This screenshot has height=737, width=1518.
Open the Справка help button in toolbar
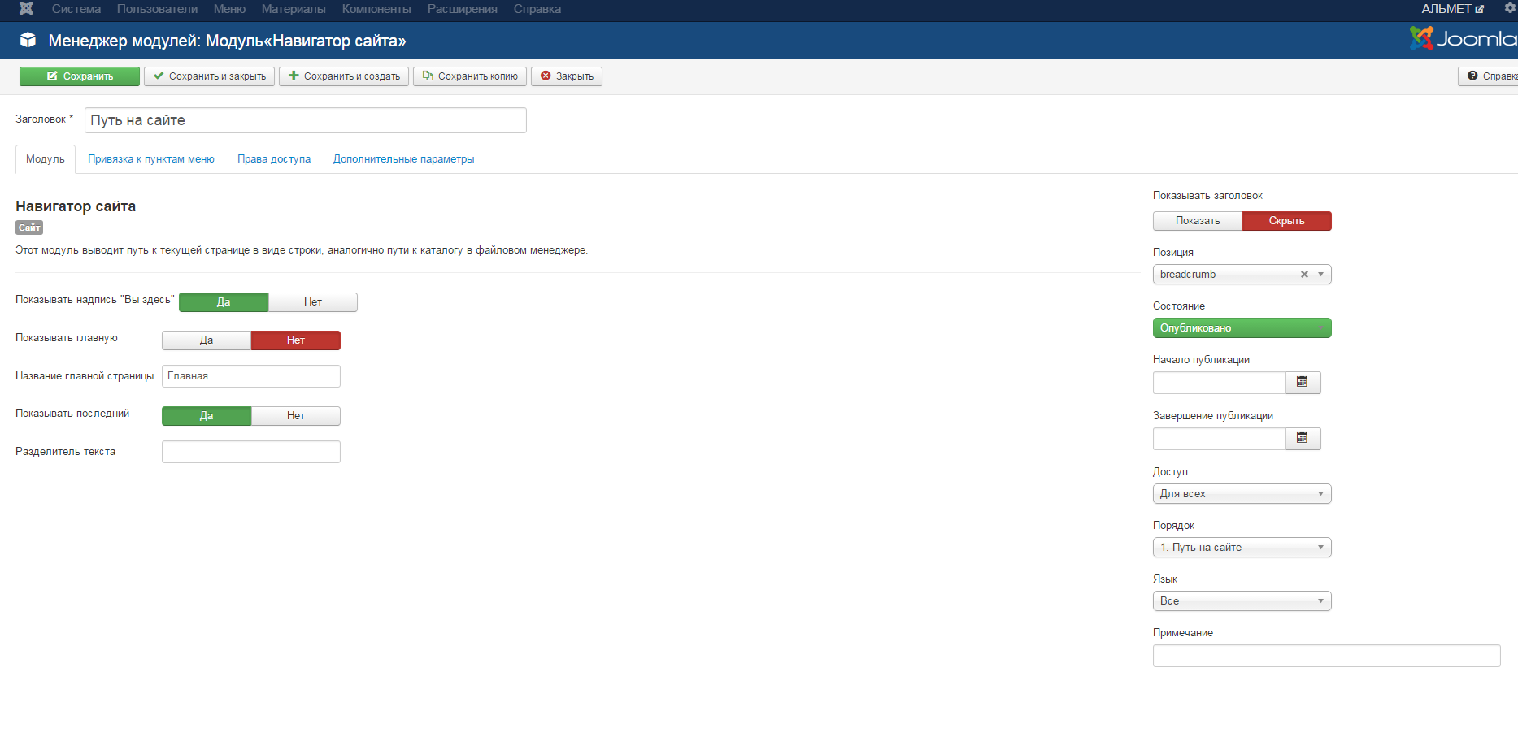click(1488, 76)
